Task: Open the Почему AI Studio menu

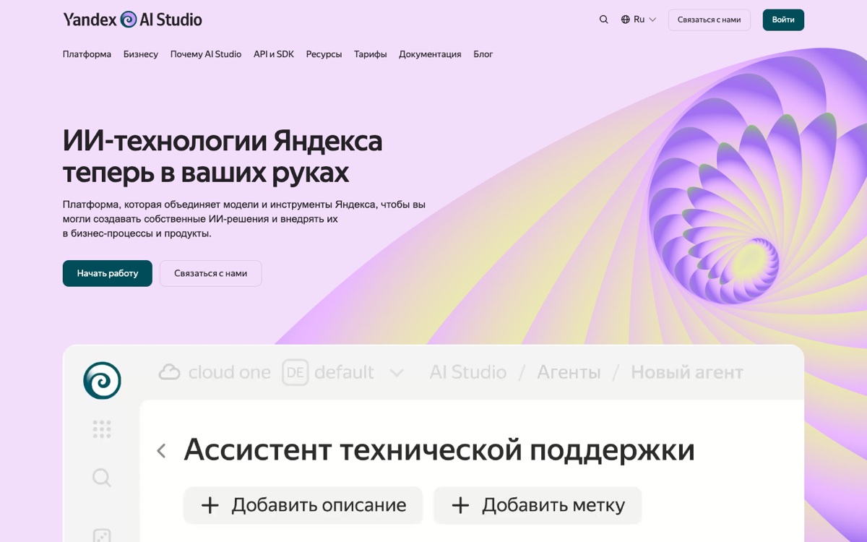Action: [x=206, y=54]
